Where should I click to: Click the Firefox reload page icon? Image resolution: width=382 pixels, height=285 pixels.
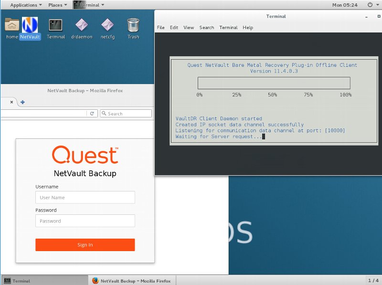(92, 114)
